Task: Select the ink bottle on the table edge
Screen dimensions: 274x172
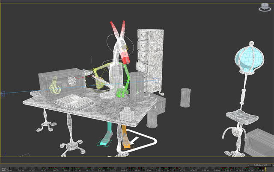Action: pos(126,114)
